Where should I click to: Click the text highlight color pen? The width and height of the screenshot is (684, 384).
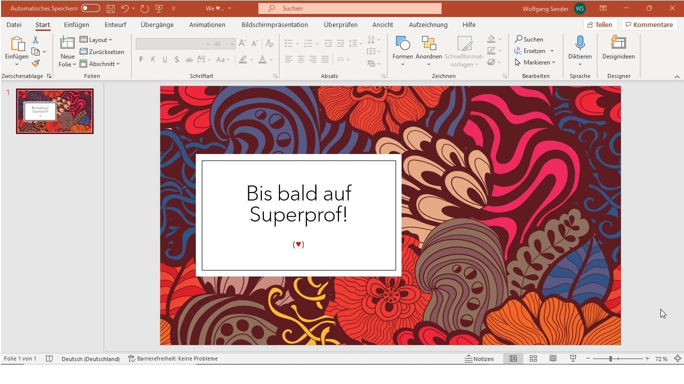pyautogui.click(x=243, y=59)
